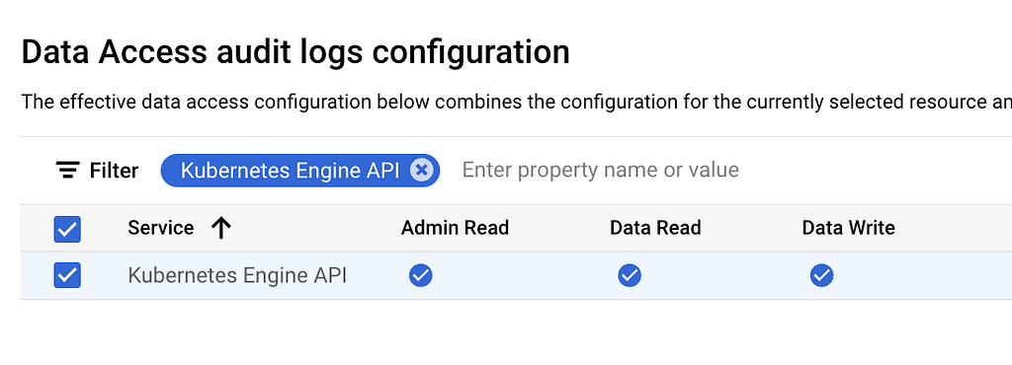Click the Data Write column header
This screenshot has height=365, width=1012.
tap(848, 228)
